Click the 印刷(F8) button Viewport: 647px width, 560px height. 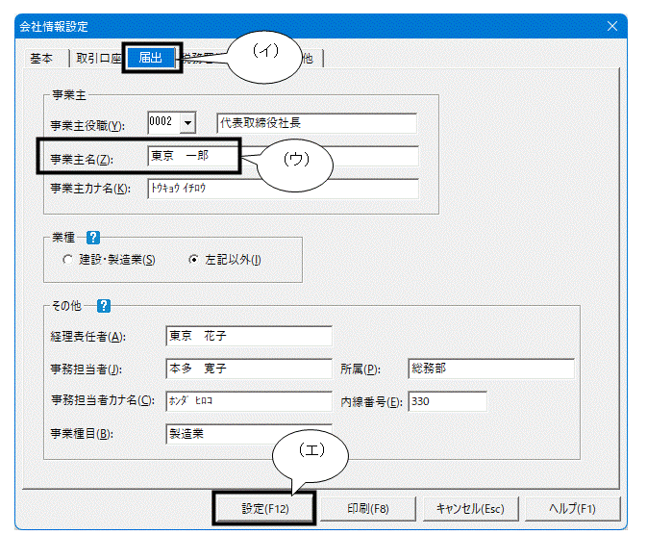pos(368,509)
